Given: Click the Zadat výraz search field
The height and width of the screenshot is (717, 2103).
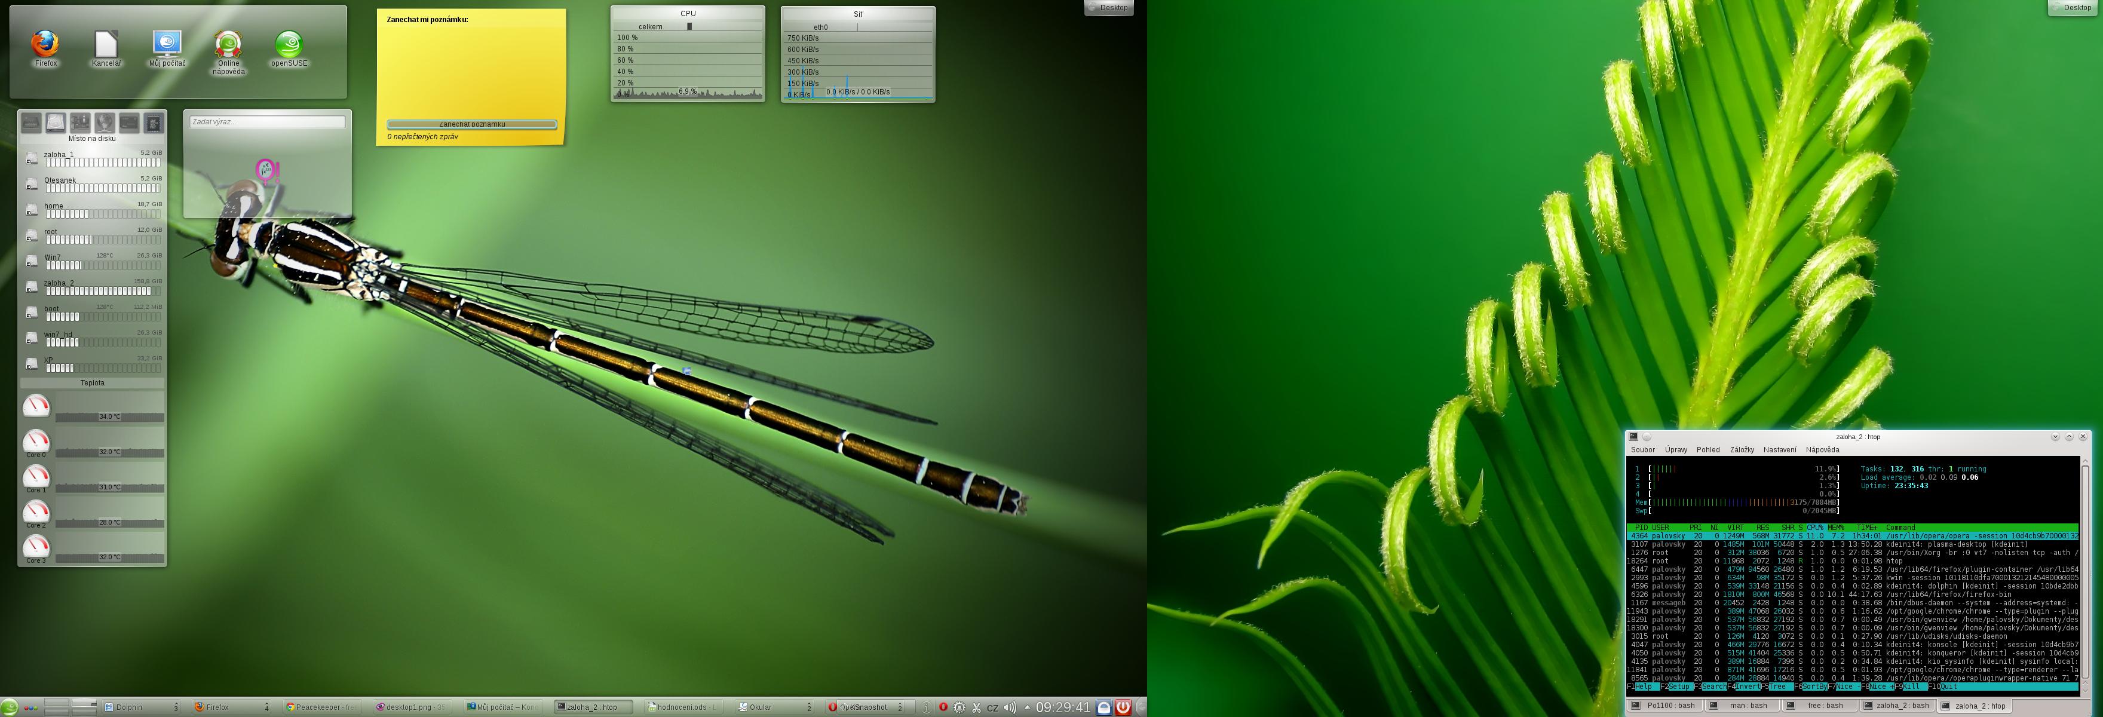Looking at the screenshot, I should pyautogui.click(x=267, y=122).
